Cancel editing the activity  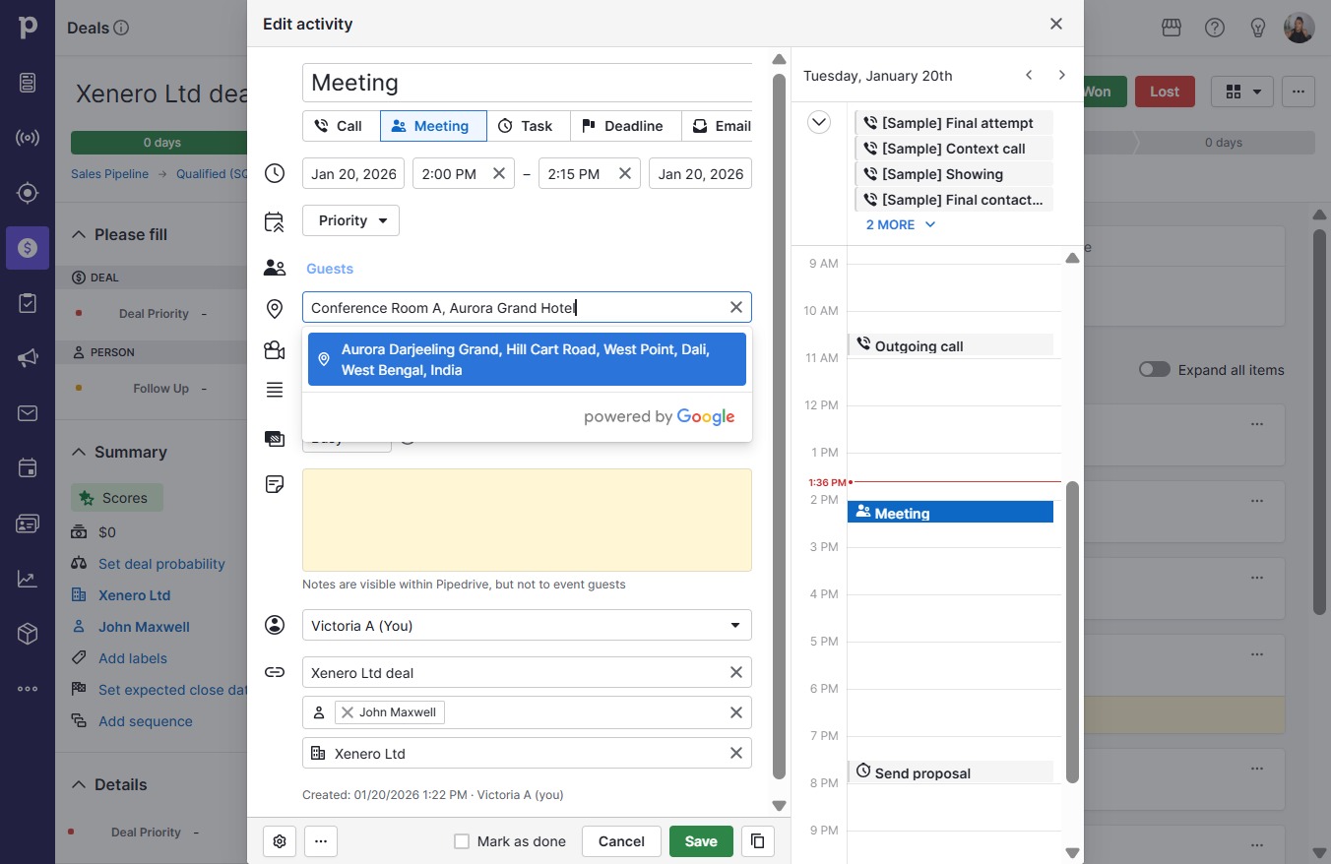point(621,841)
